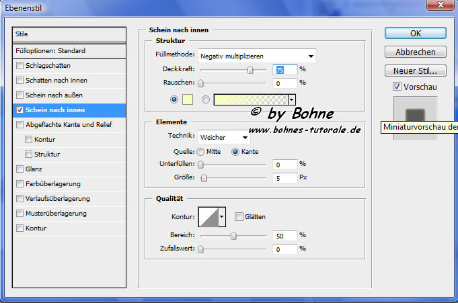This screenshot has width=458, height=303.
Task: Click the Unterfüllen slider handle
Action: click(x=200, y=165)
